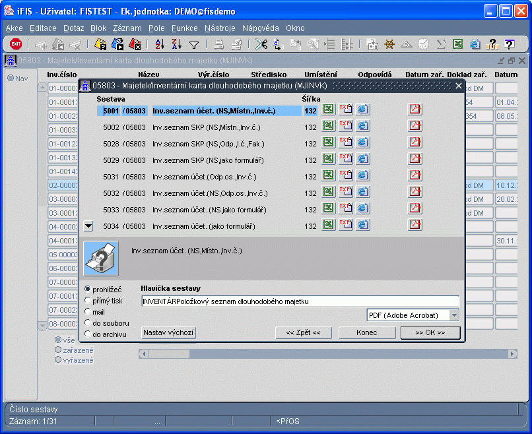Screen dimensions: 532x434
Task: Select the vyřazené filter radio button
Action: (x=58, y=359)
